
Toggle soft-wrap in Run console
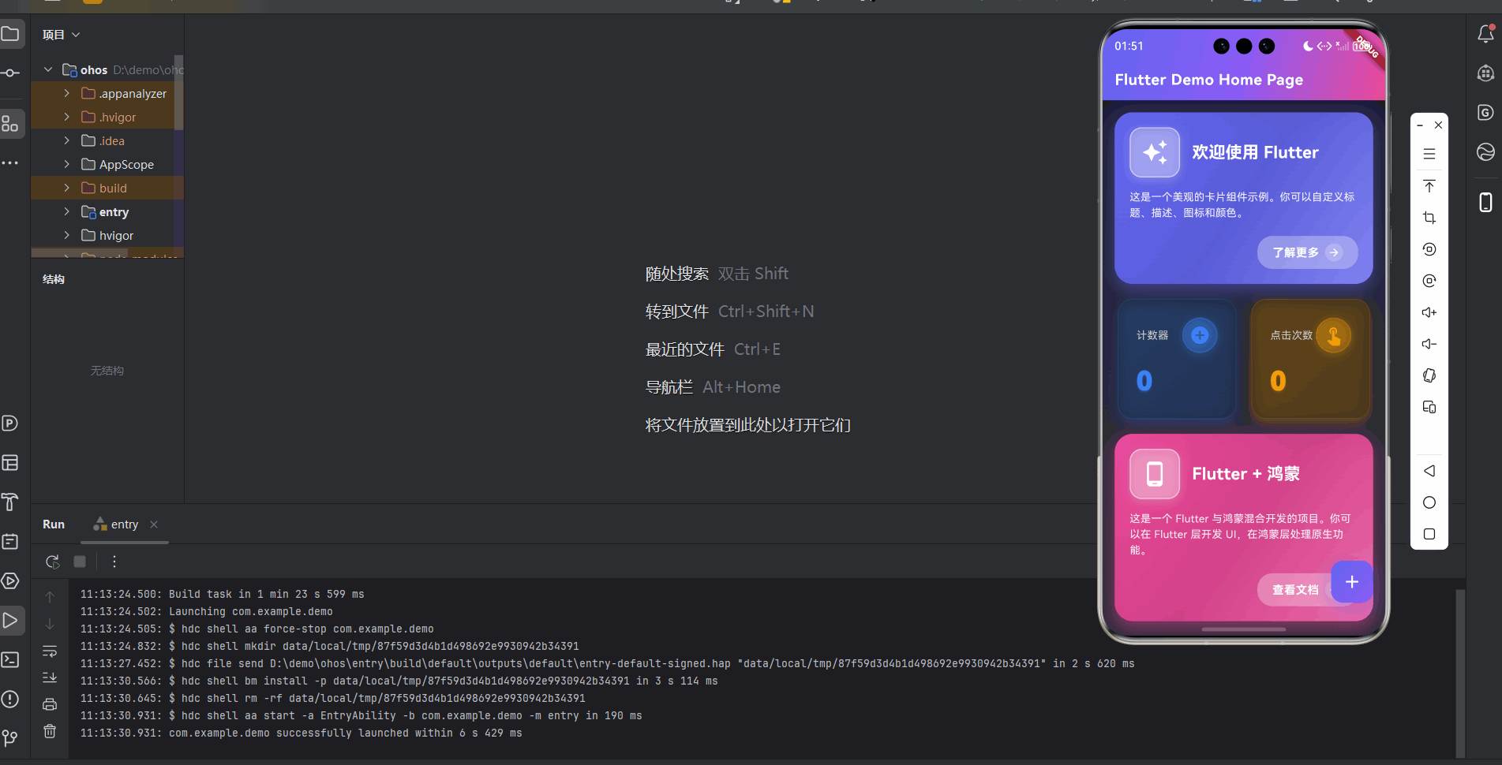[50, 651]
